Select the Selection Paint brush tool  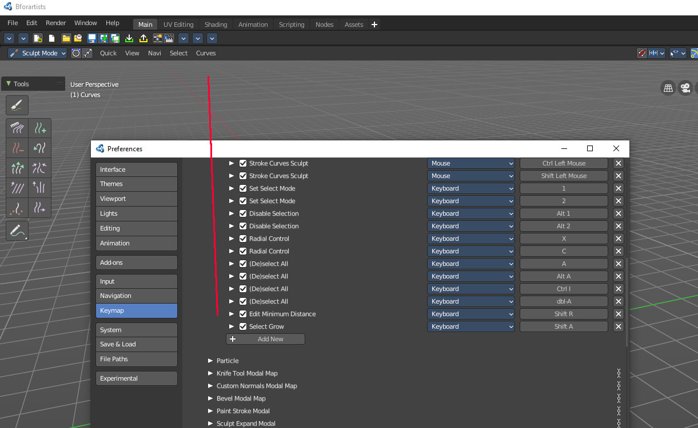[x=17, y=105]
